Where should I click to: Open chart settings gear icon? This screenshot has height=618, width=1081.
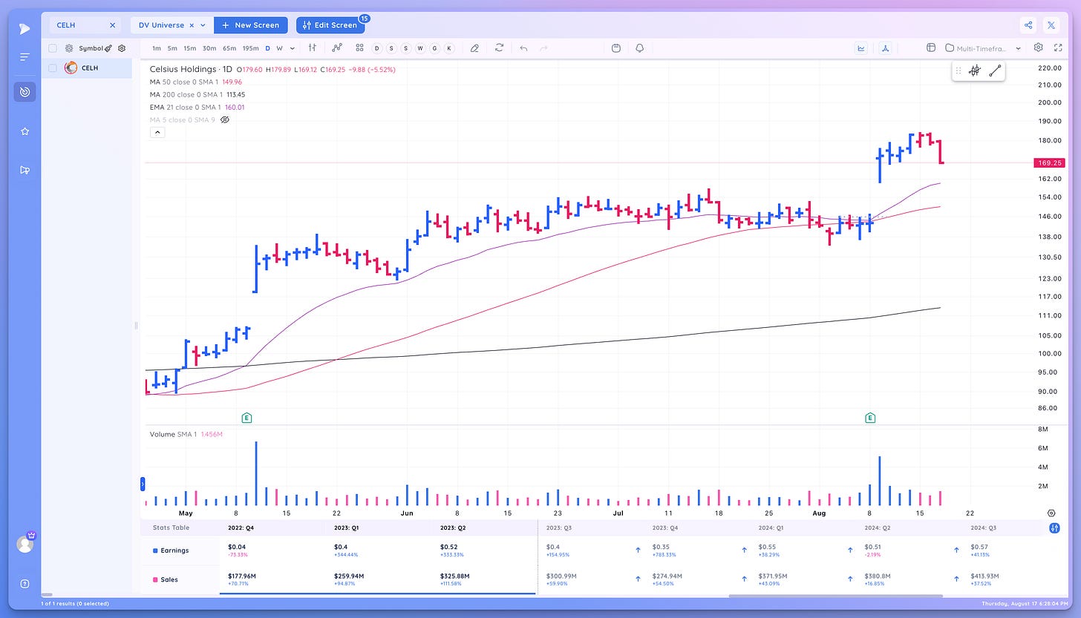click(1038, 47)
